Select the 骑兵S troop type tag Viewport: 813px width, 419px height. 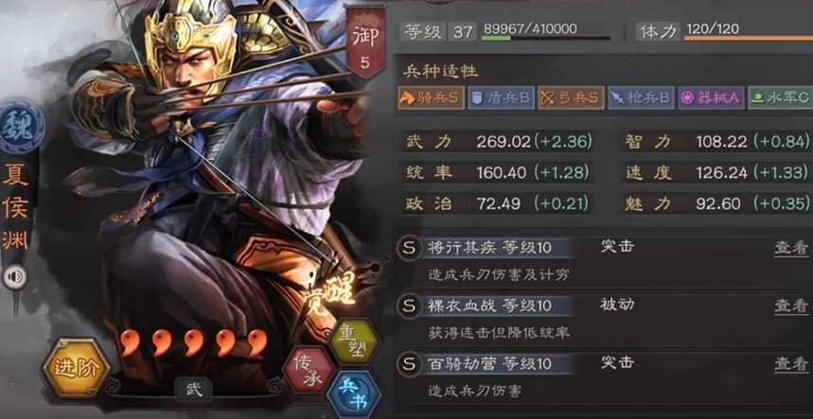pyautogui.click(x=431, y=97)
